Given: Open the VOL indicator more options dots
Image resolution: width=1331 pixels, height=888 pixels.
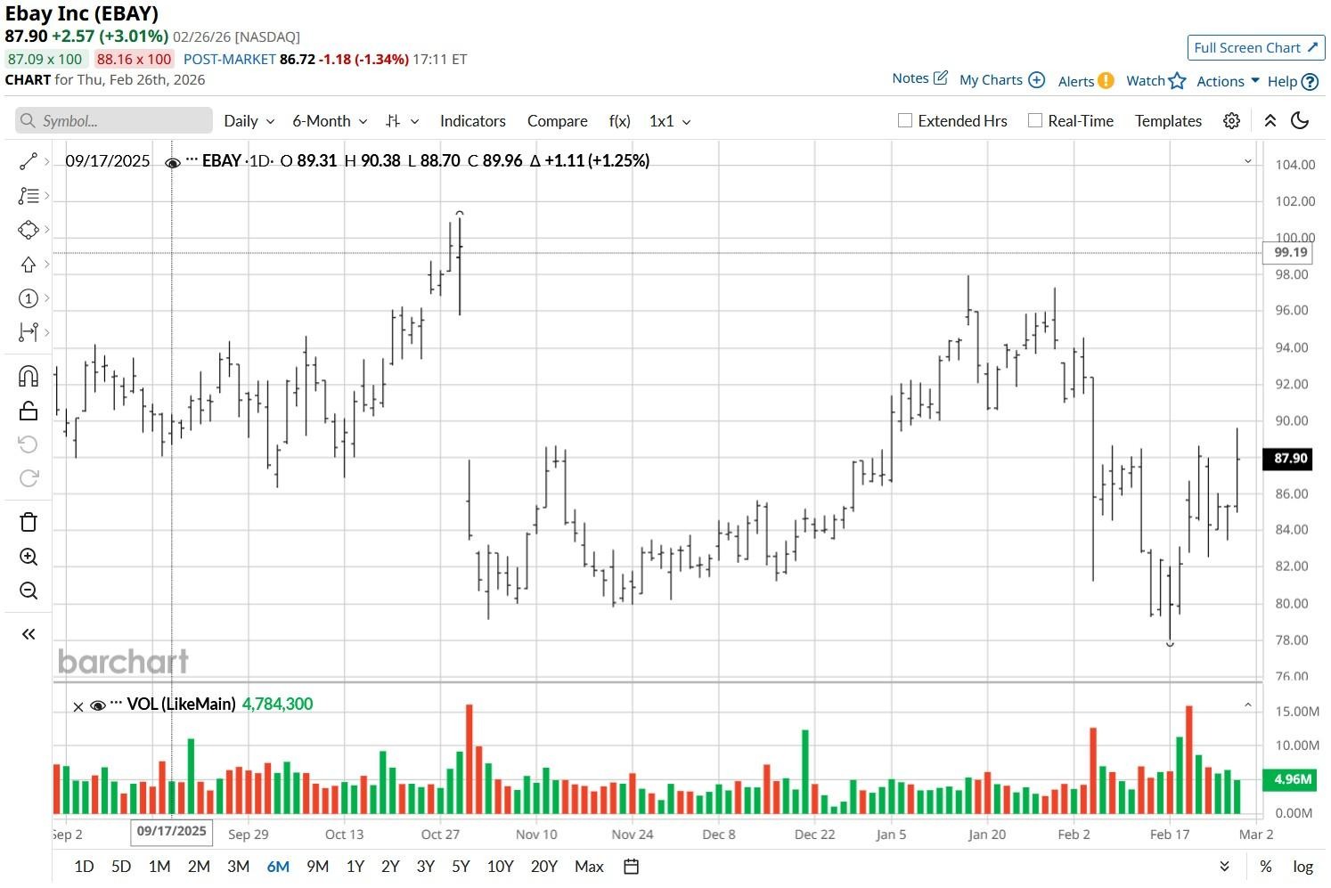Looking at the screenshot, I should click(x=116, y=705).
